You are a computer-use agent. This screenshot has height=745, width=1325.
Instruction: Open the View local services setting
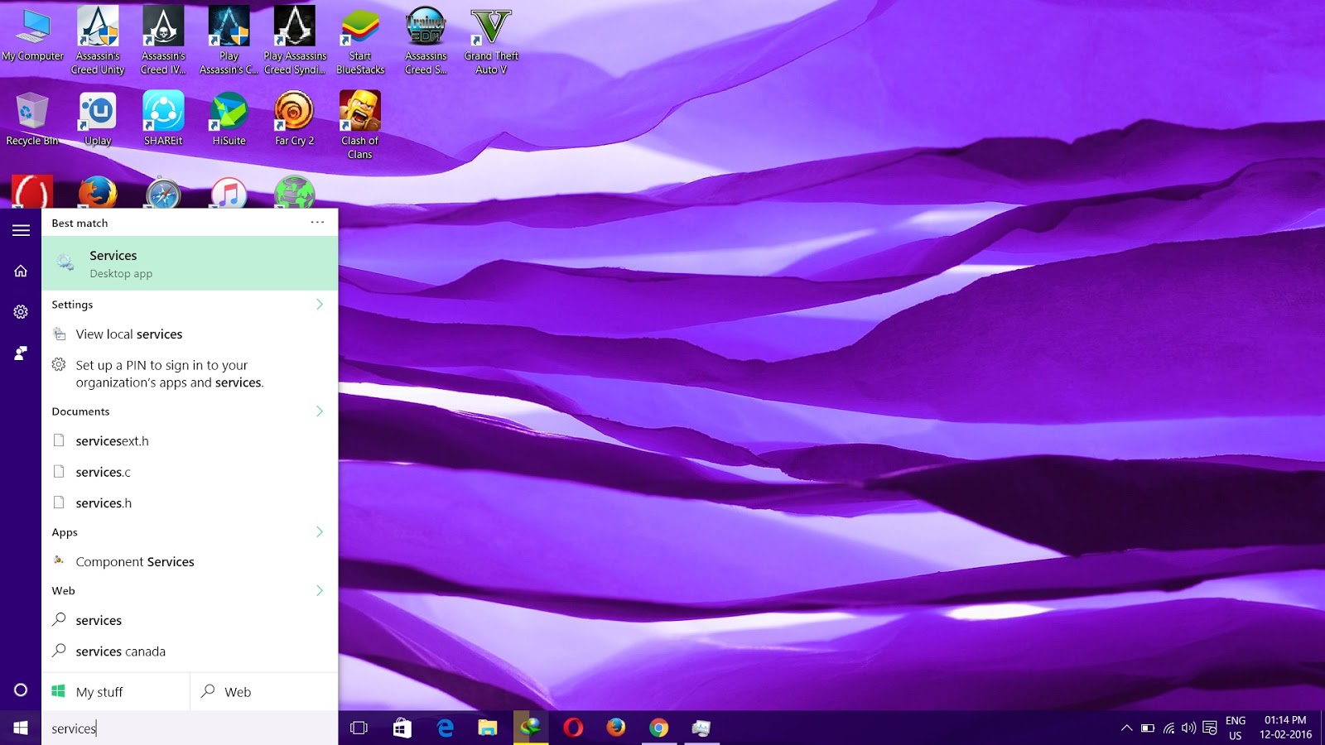pyautogui.click(x=190, y=334)
